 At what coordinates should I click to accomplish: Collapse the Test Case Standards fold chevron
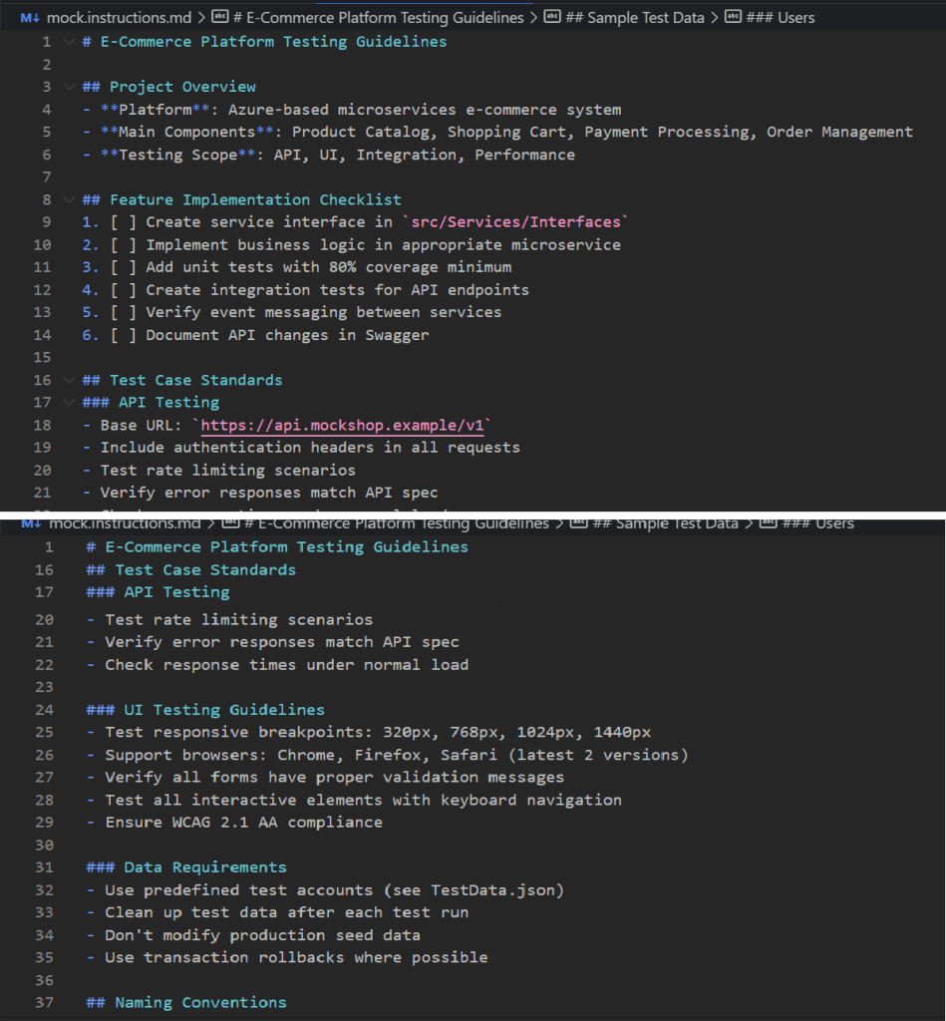pos(68,380)
